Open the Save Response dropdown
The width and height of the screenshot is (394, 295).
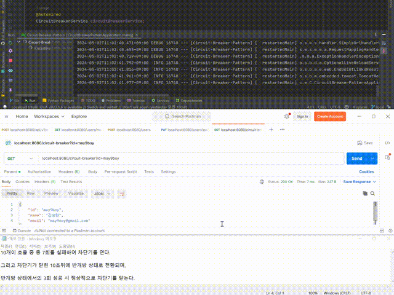360,182
